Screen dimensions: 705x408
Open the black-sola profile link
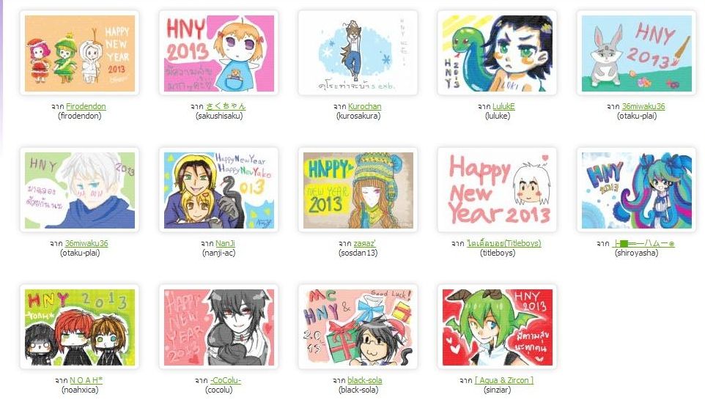click(365, 380)
